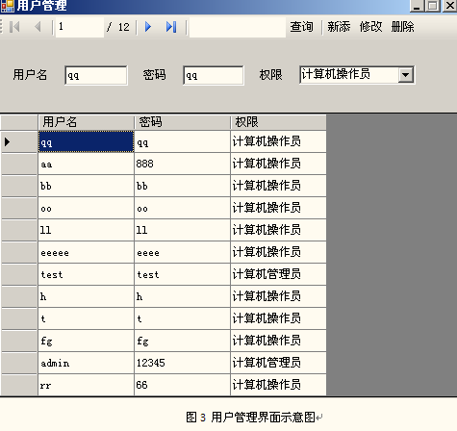Screen dimensions: 457x431
Task: Go to previous record arrow
Action: click(x=38, y=27)
